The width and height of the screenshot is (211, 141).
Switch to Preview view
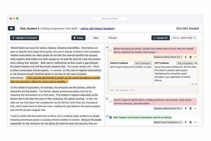coord(111,38)
